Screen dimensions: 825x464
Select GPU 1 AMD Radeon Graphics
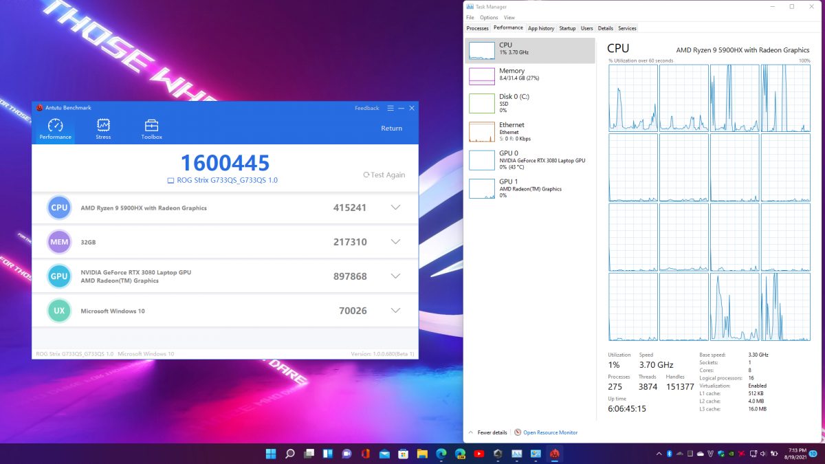[x=530, y=188]
